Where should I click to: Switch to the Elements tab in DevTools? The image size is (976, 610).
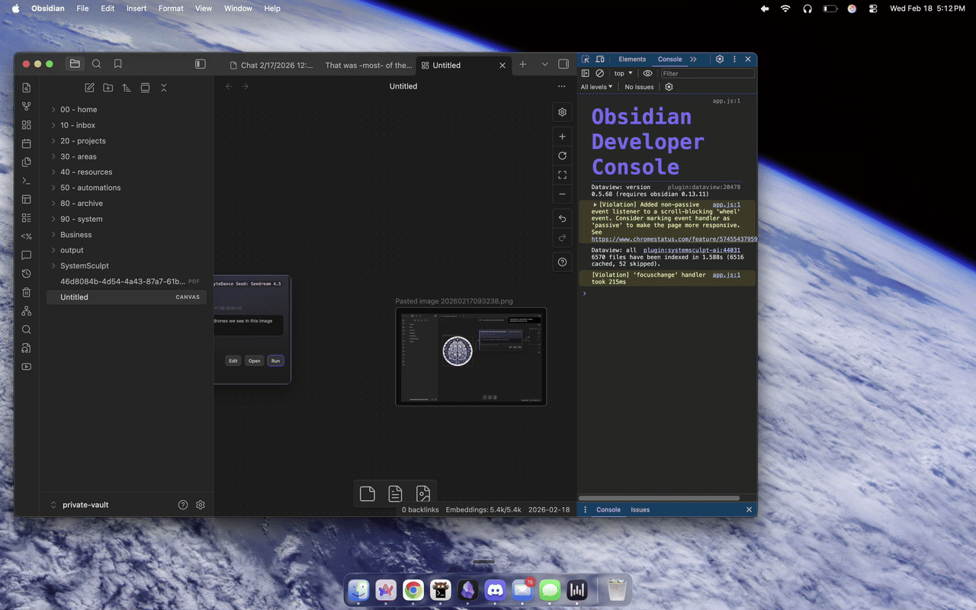(x=632, y=59)
